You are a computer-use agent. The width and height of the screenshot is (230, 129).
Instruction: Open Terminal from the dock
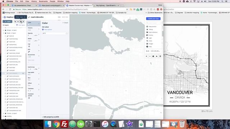[x=97, y=124]
